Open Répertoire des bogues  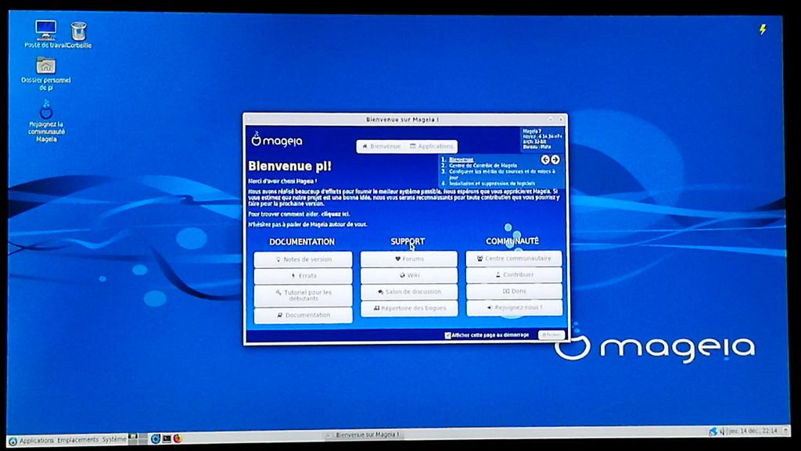[409, 308]
